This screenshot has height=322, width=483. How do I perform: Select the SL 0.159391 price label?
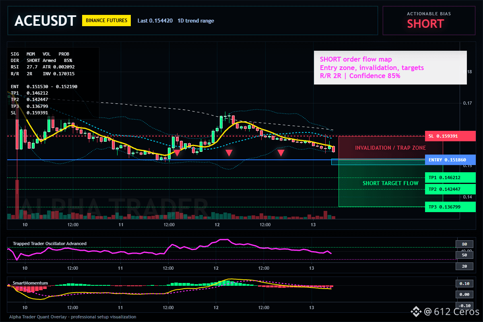450,136
